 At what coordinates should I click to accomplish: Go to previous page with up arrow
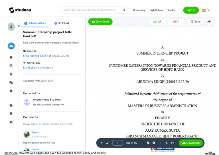(102, 143)
